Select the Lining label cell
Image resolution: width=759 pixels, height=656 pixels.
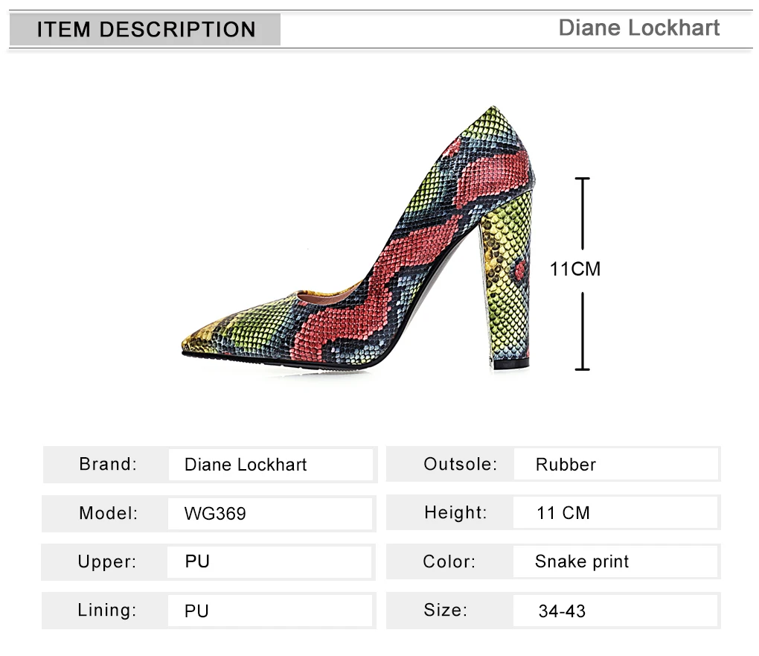(107, 611)
